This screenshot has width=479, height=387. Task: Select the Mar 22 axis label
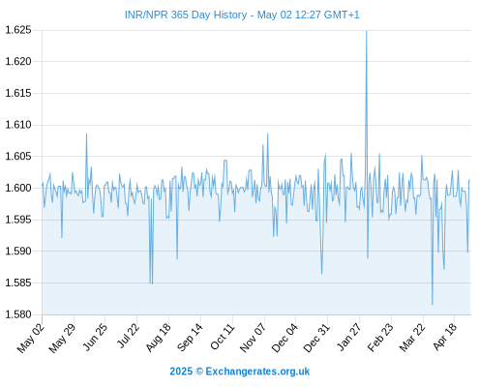pyautogui.click(x=412, y=338)
